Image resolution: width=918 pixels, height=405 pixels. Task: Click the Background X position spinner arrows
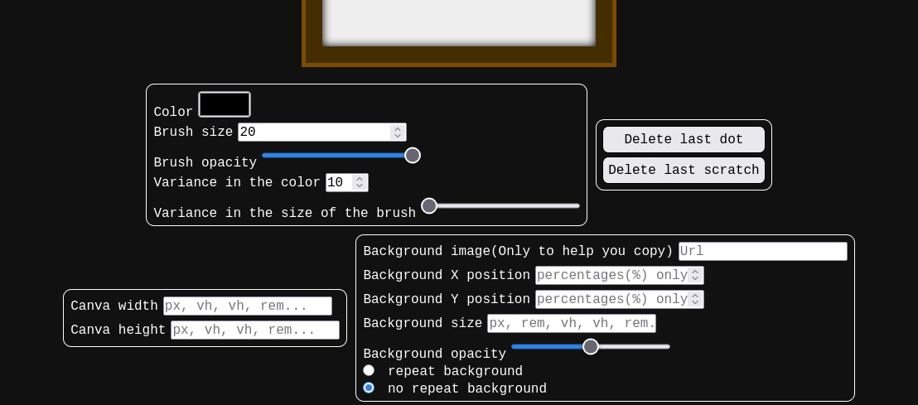(x=695, y=275)
